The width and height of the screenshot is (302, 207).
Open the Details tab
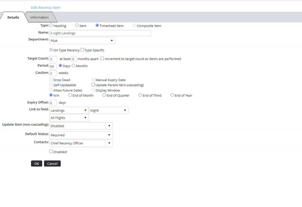(13, 17)
